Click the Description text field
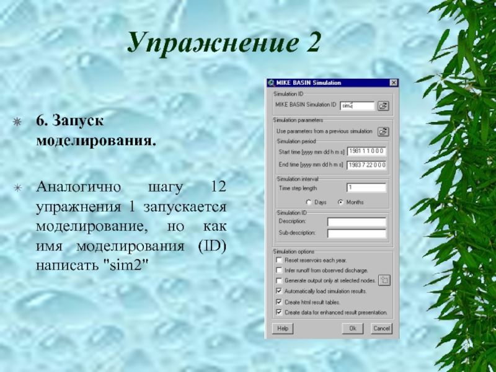 356,222
